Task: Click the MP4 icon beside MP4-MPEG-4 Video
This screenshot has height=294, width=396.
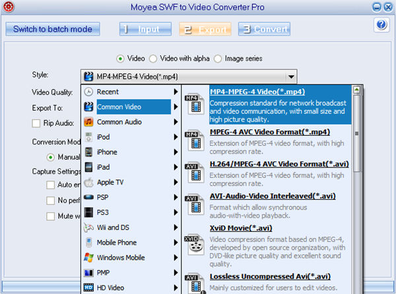Action: [x=194, y=104]
